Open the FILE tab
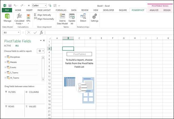174x119 pixels. pyautogui.click(x=7, y=10)
